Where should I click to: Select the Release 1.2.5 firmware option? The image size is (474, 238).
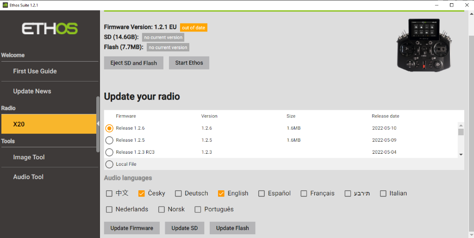pyautogui.click(x=109, y=140)
